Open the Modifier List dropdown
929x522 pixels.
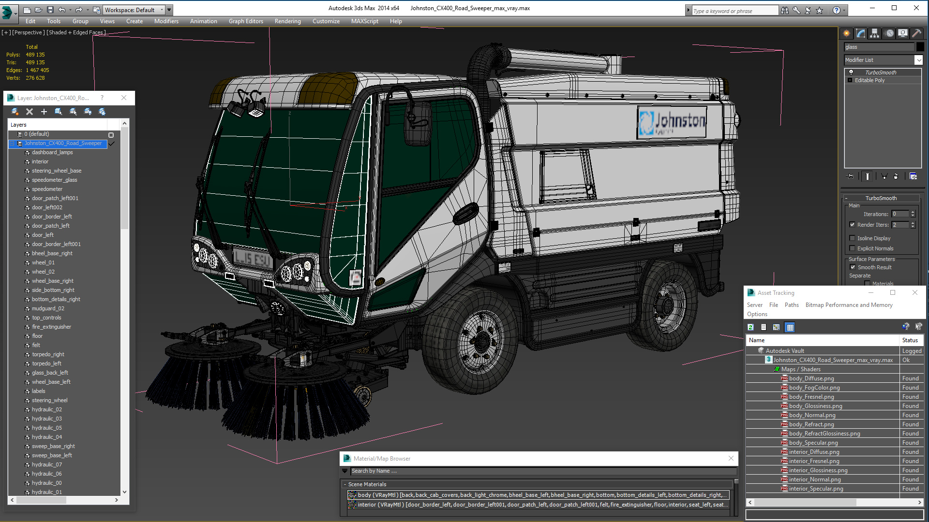click(x=918, y=60)
